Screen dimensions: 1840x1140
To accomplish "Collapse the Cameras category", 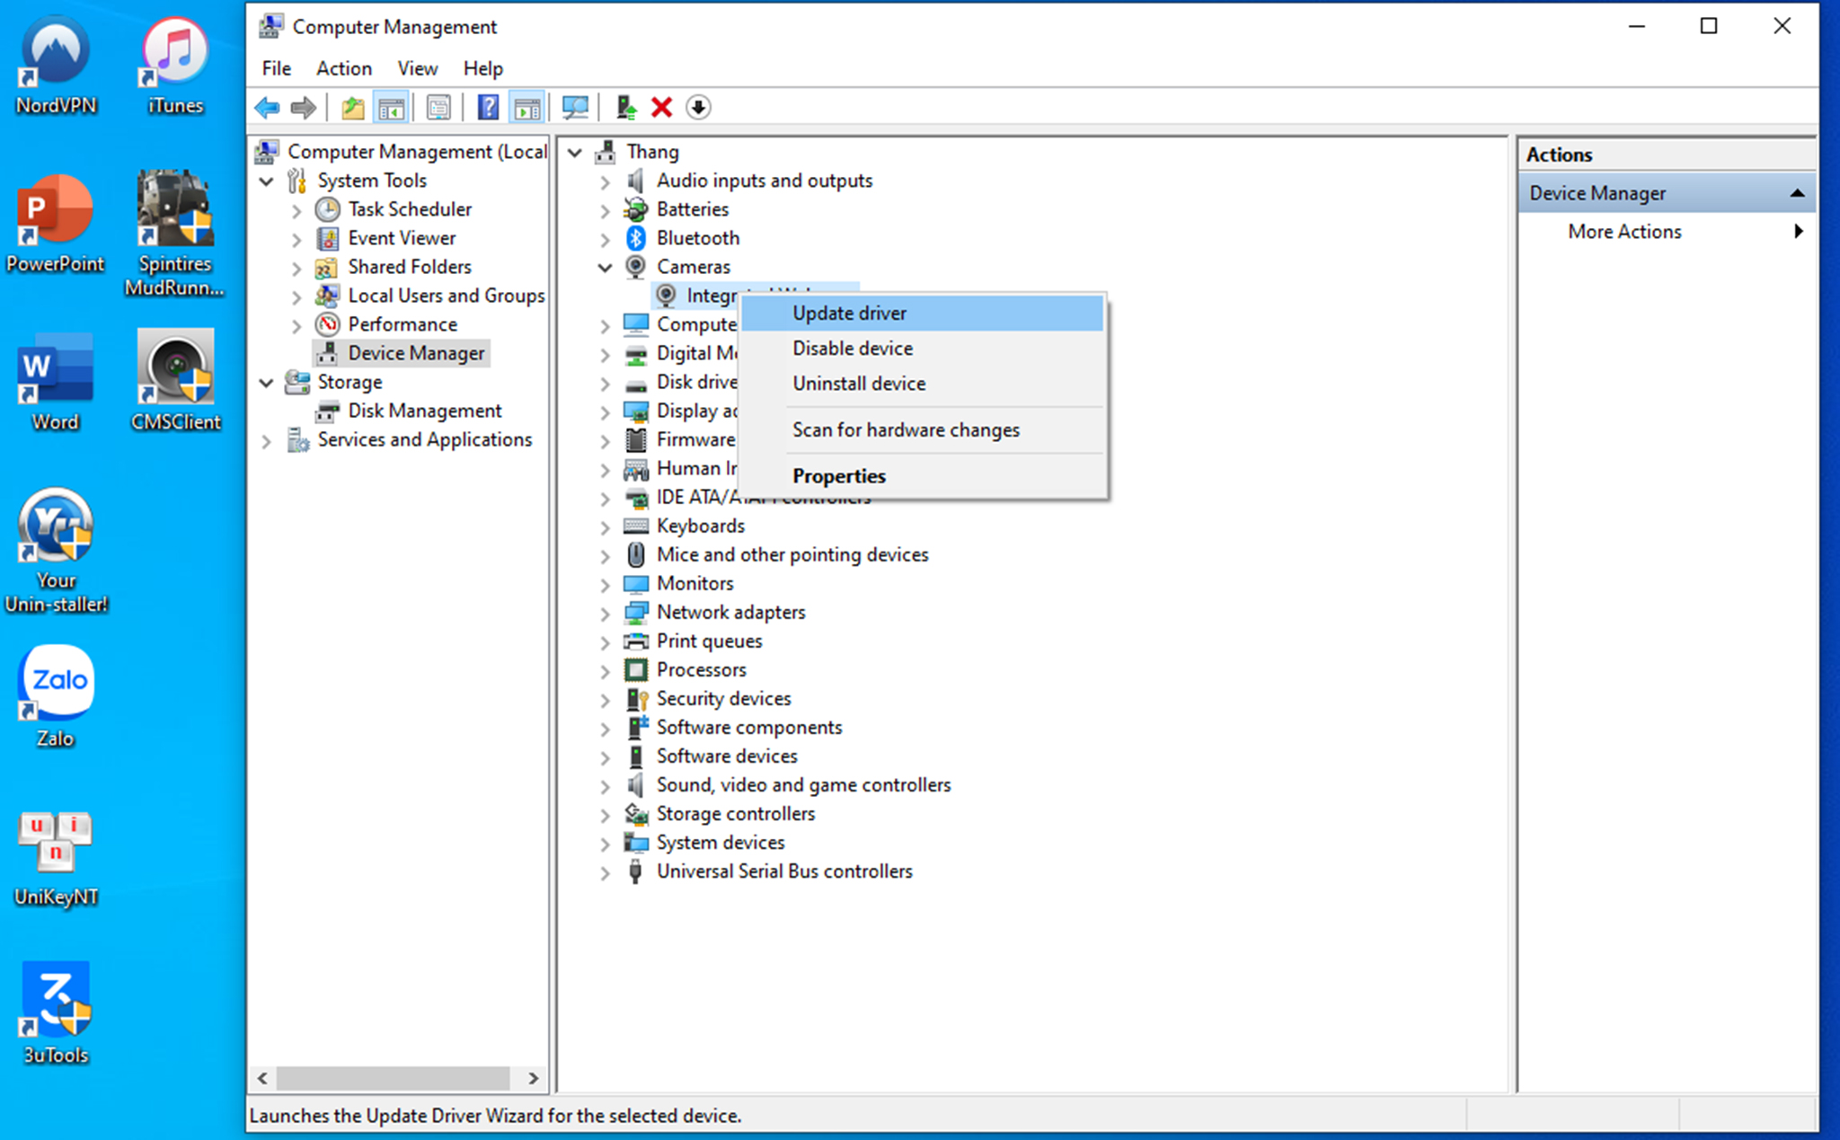I will 605,267.
